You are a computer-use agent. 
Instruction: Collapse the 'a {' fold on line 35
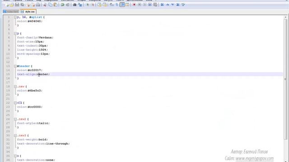[15, 156]
